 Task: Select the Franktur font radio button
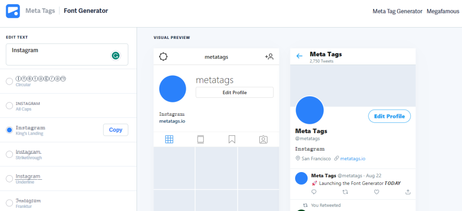pos(9,203)
